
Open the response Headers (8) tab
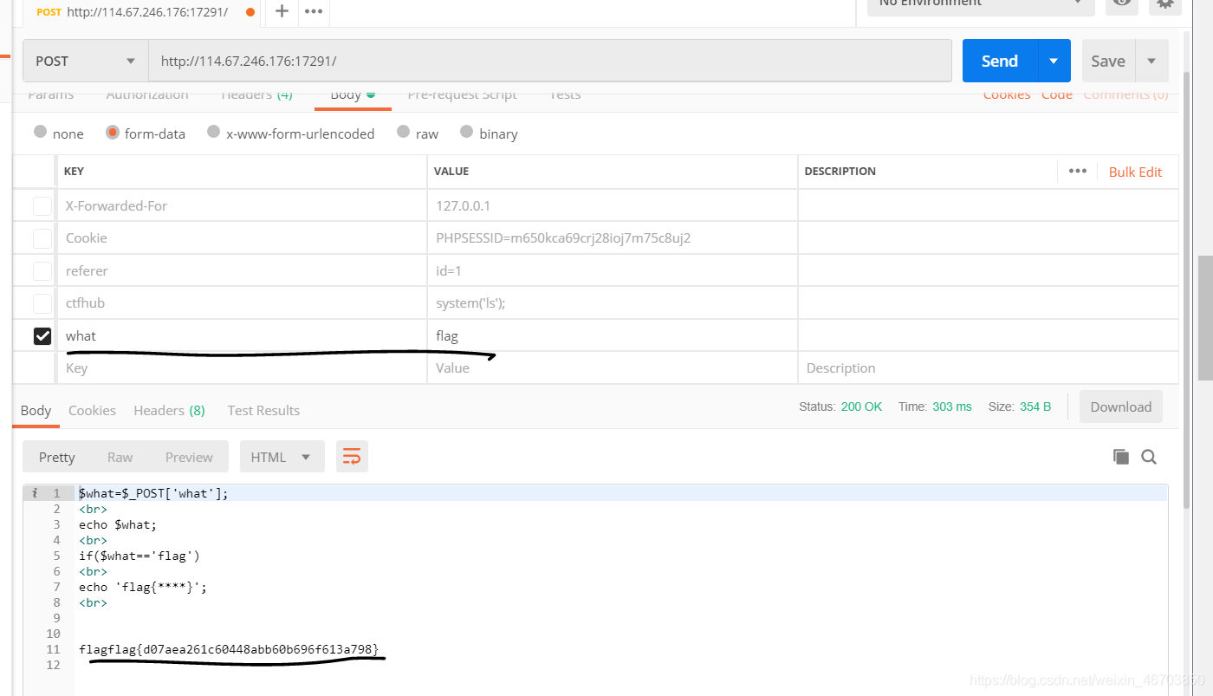pyautogui.click(x=169, y=410)
